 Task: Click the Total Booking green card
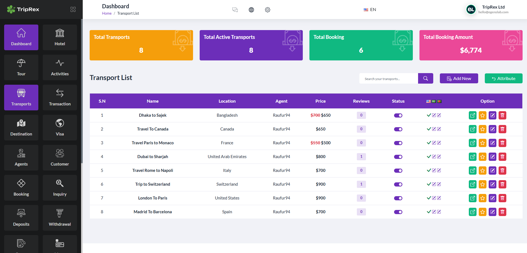(361, 45)
